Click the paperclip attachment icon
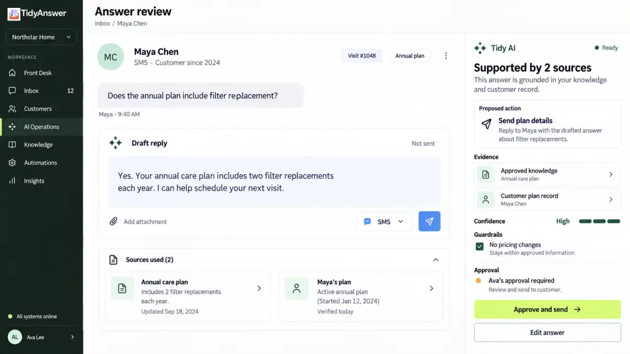Screen dimensions: 630x354 (x=113, y=222)
